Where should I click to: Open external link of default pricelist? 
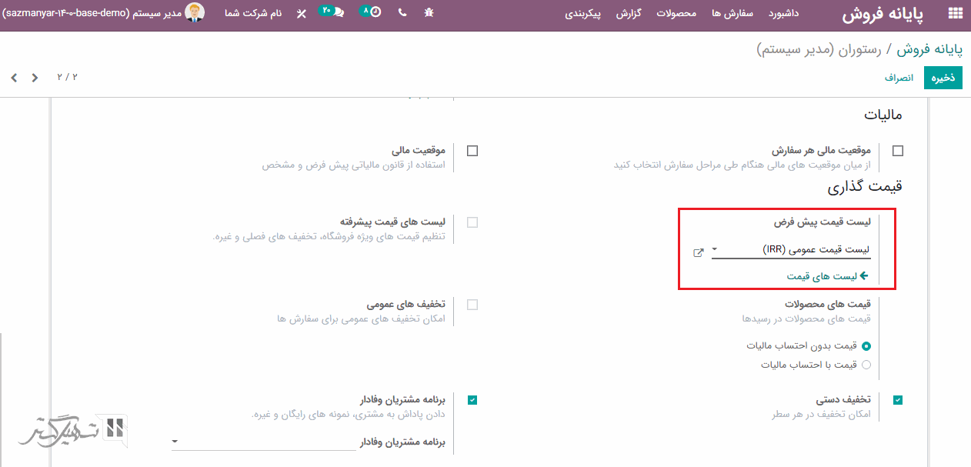[x=699, y=252]
